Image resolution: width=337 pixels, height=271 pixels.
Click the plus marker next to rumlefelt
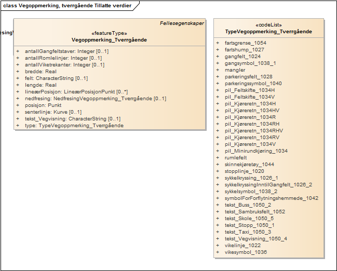point(218,158)
